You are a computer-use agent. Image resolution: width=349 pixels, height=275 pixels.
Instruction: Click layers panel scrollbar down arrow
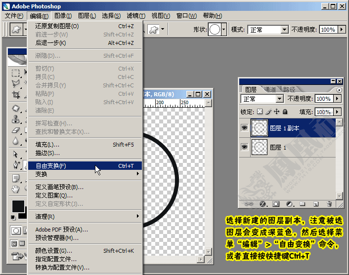[339, 196]
